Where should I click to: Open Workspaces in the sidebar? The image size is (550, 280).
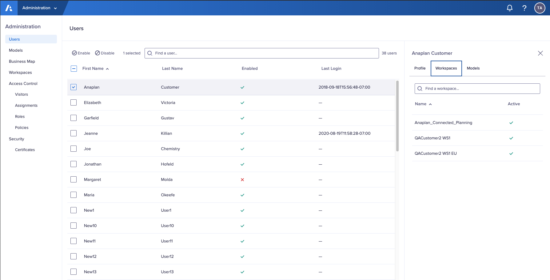coord(20,73)
